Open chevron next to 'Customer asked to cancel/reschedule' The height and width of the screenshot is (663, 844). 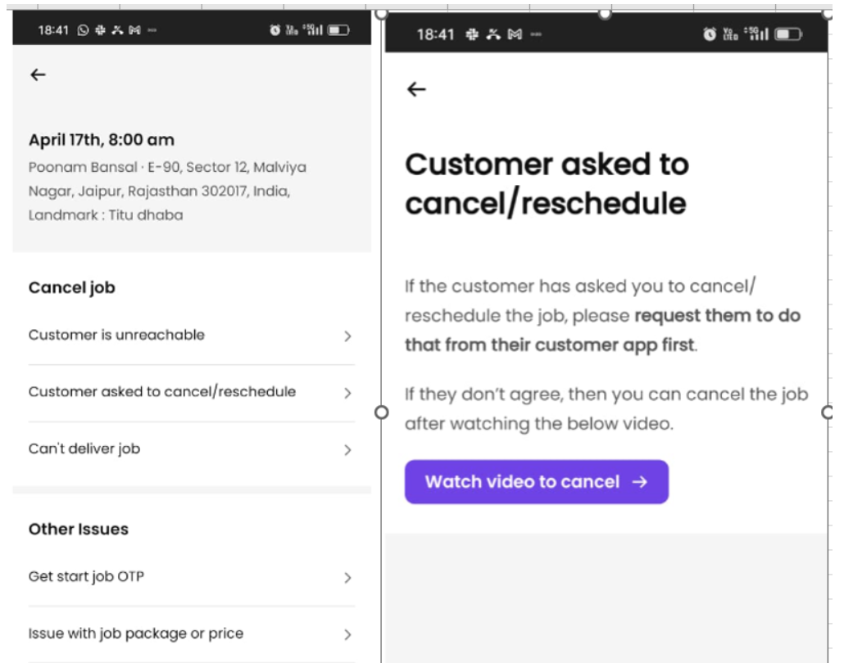347,393
